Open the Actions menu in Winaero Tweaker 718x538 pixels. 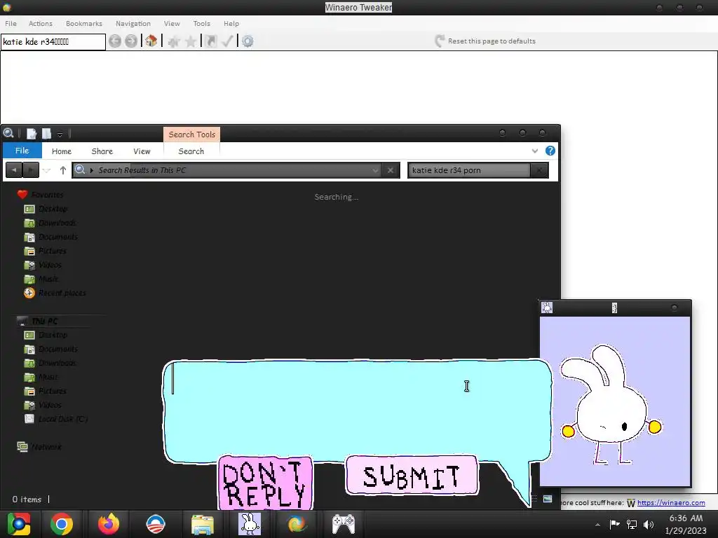(x=40, y=23)
